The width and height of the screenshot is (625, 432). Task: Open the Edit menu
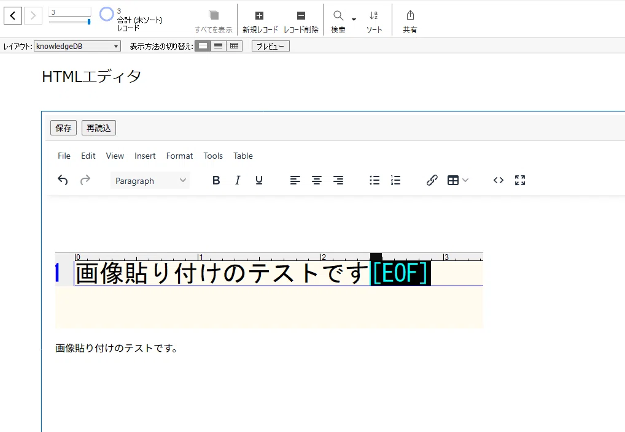tap(88, 156)
